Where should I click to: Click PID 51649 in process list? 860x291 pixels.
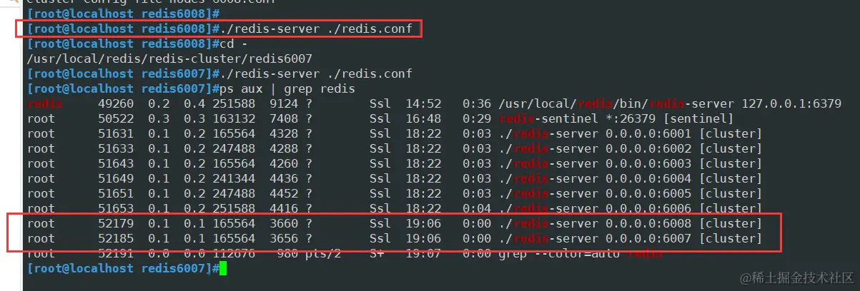(116, 179)
